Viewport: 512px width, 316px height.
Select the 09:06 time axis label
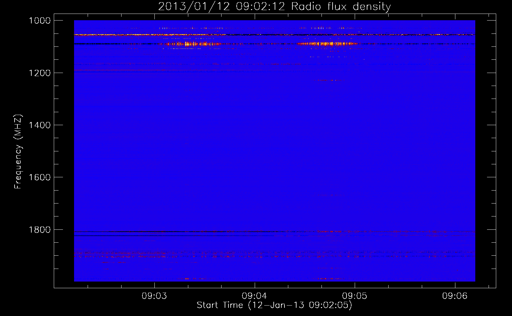click(x=455, y=296)
